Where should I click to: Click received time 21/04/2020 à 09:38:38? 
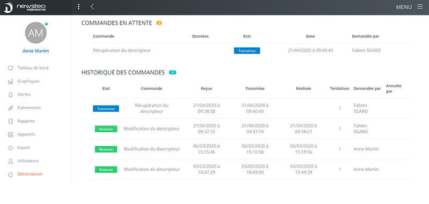[x=206, y=108]
